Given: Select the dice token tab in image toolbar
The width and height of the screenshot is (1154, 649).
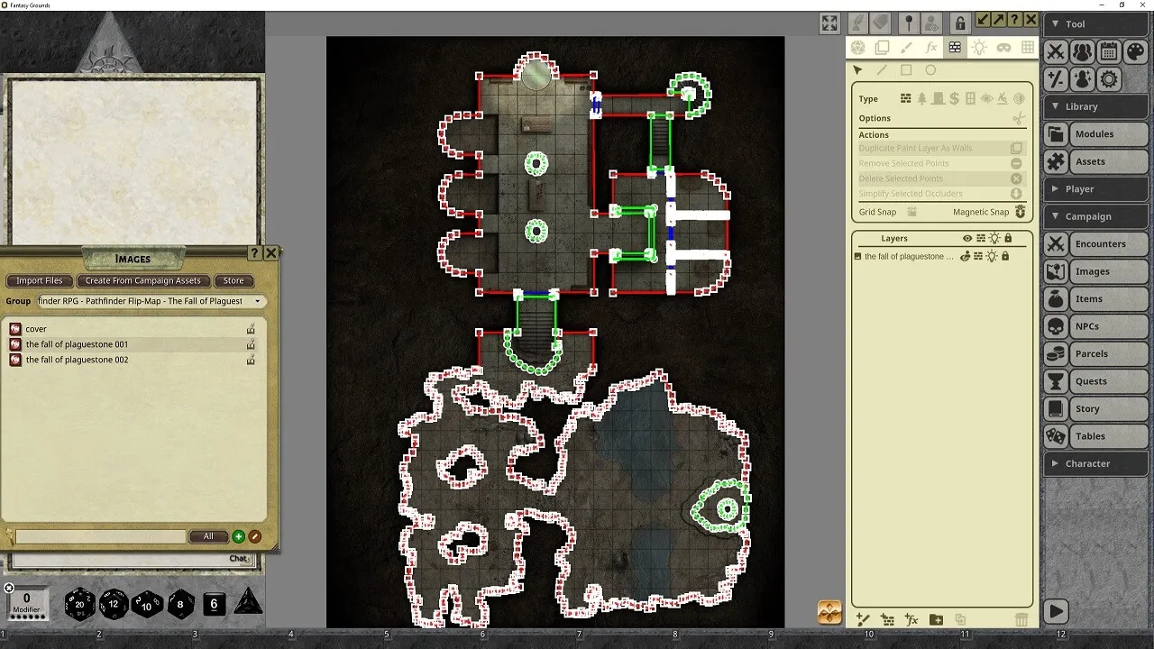Looking at the screenshot, I should [x=858, y=48].
